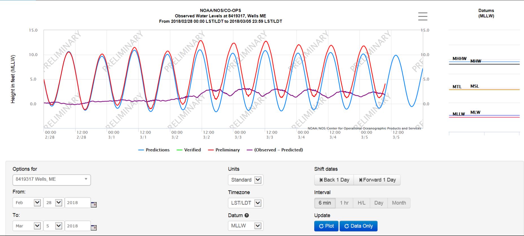This screenshot has width=524, height=236.
Task: Click the blue Plot update button
Action: click(326, 226)
